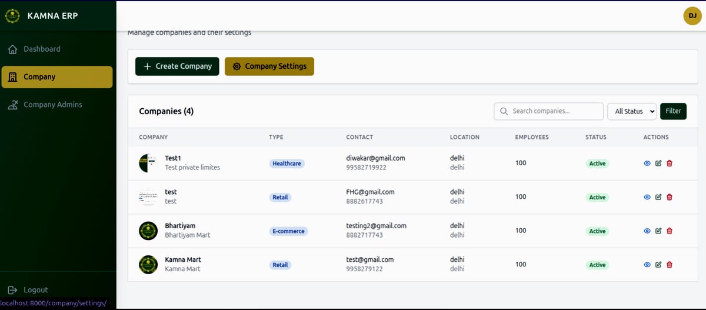Click the Search companies input field
The width and height of the screenshot is (706, 310).
[x=554, y=111]
